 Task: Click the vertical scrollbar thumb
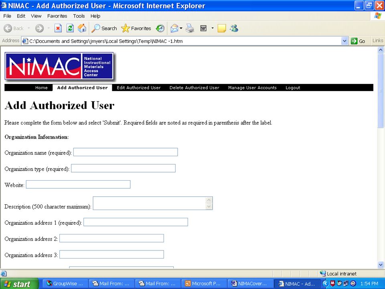click(x=381, y=91)
